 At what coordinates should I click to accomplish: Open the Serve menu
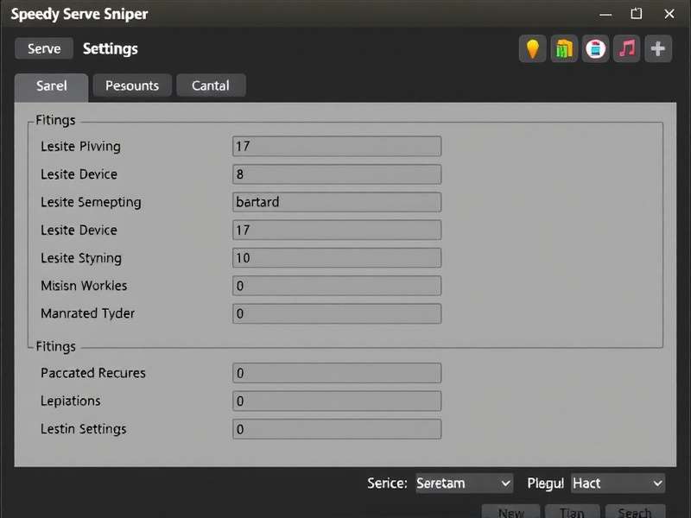[43, 49]
